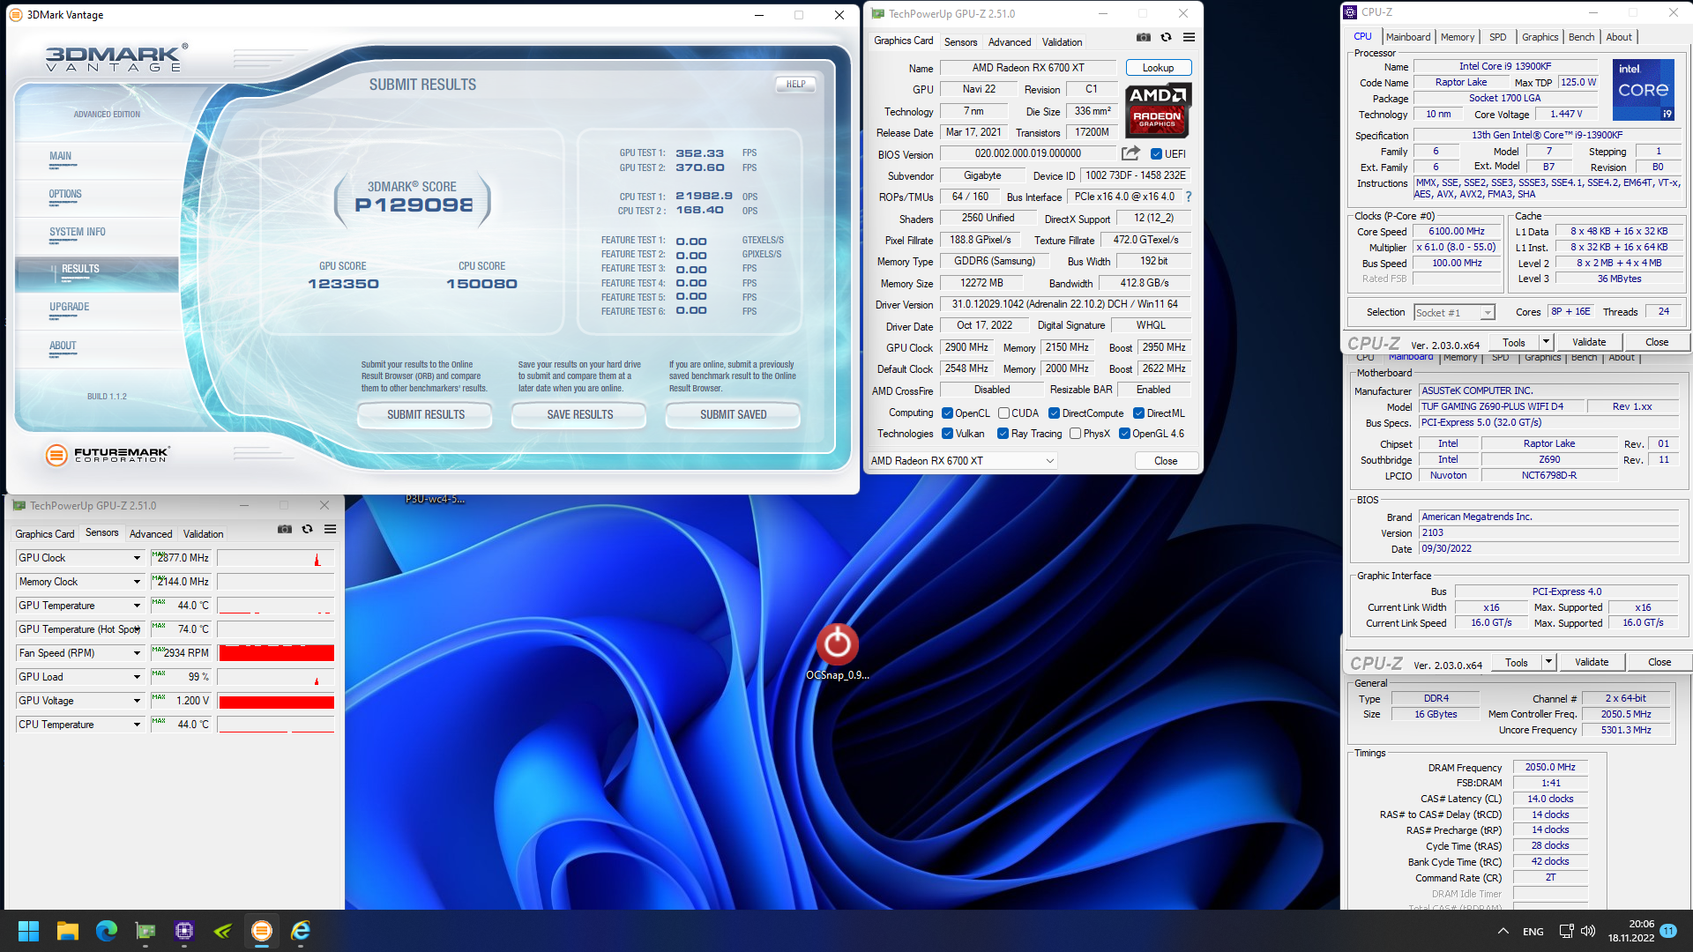Click the BIOS export share icon in GPU-Z

[x=1130, y=152]
